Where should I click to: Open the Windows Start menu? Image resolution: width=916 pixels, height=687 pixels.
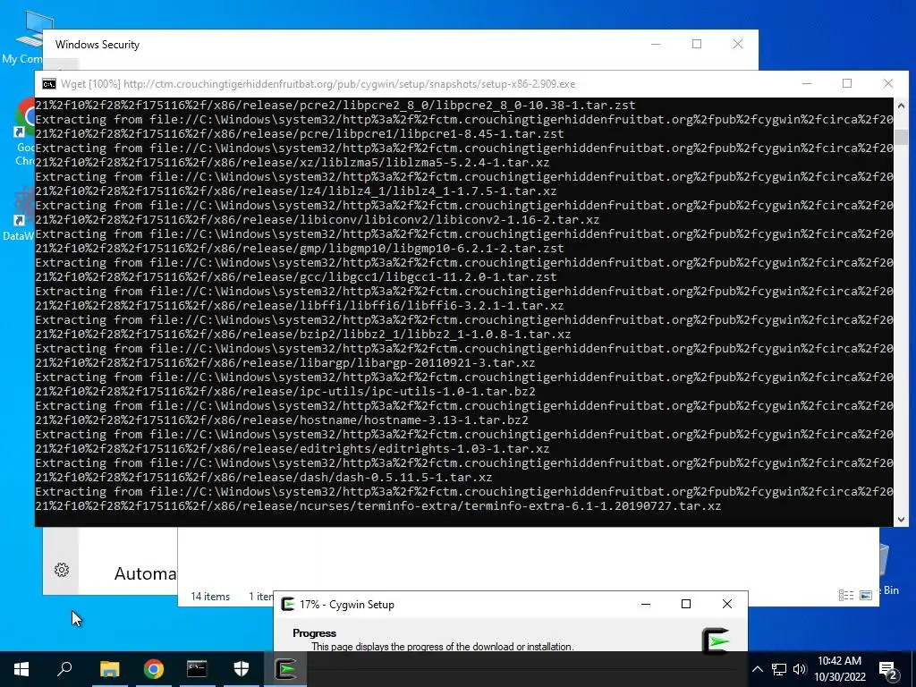tap(21, 669)
